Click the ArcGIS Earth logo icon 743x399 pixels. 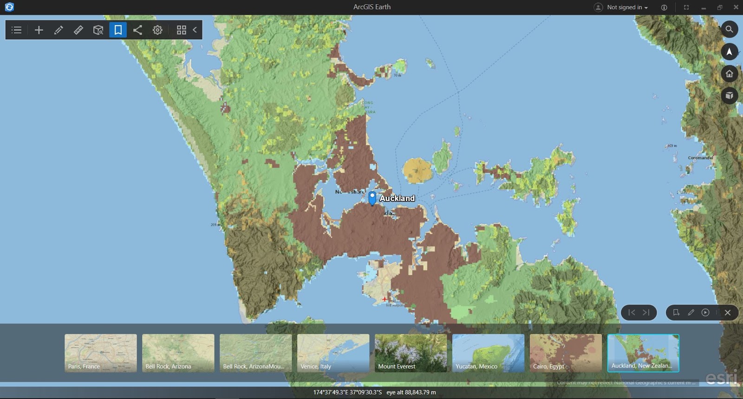tap(9, 7)
